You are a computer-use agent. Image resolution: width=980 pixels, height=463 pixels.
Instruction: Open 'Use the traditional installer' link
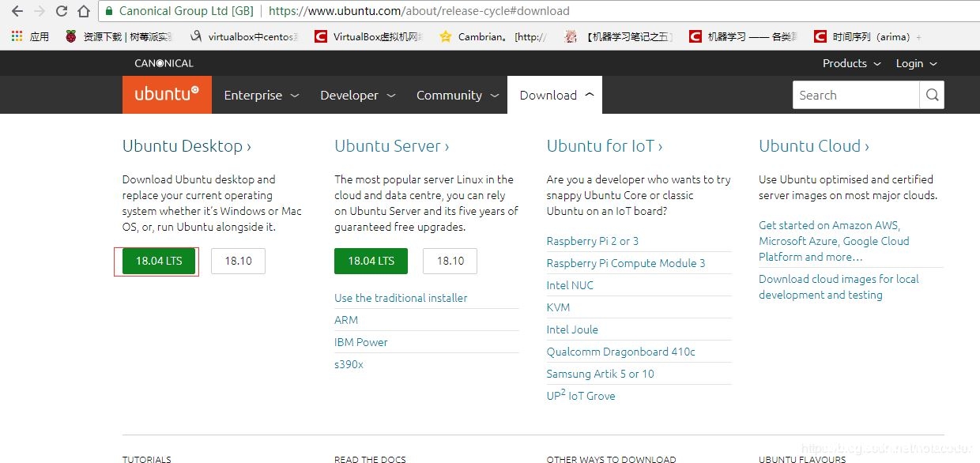(401, 298)
